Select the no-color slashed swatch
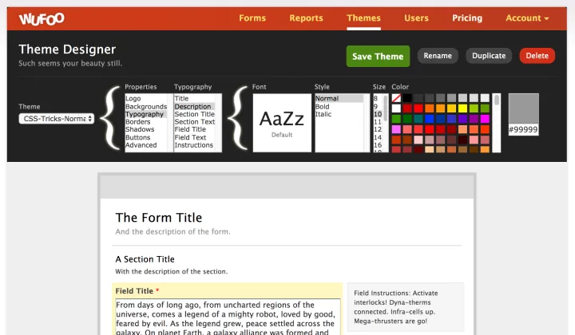575x335 pixels. tap(396, 97)
